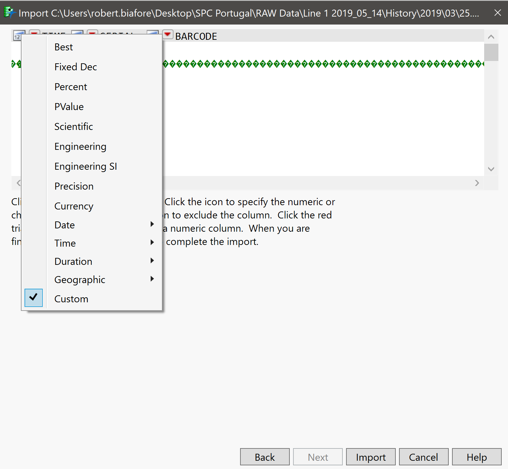Expand the Time format submenu
The image size is (508, 469).
65,243
